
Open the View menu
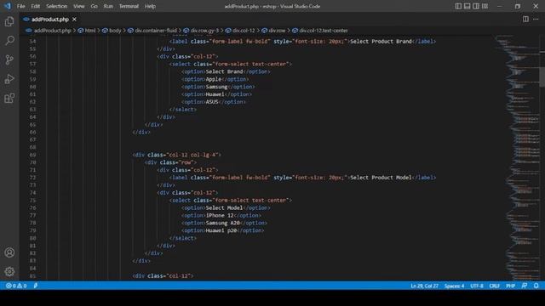[x=79, y=6]
